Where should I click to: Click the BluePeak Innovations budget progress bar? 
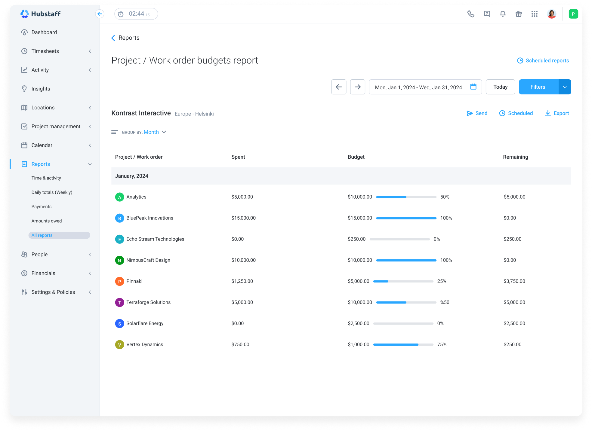[x=406, y=218]
